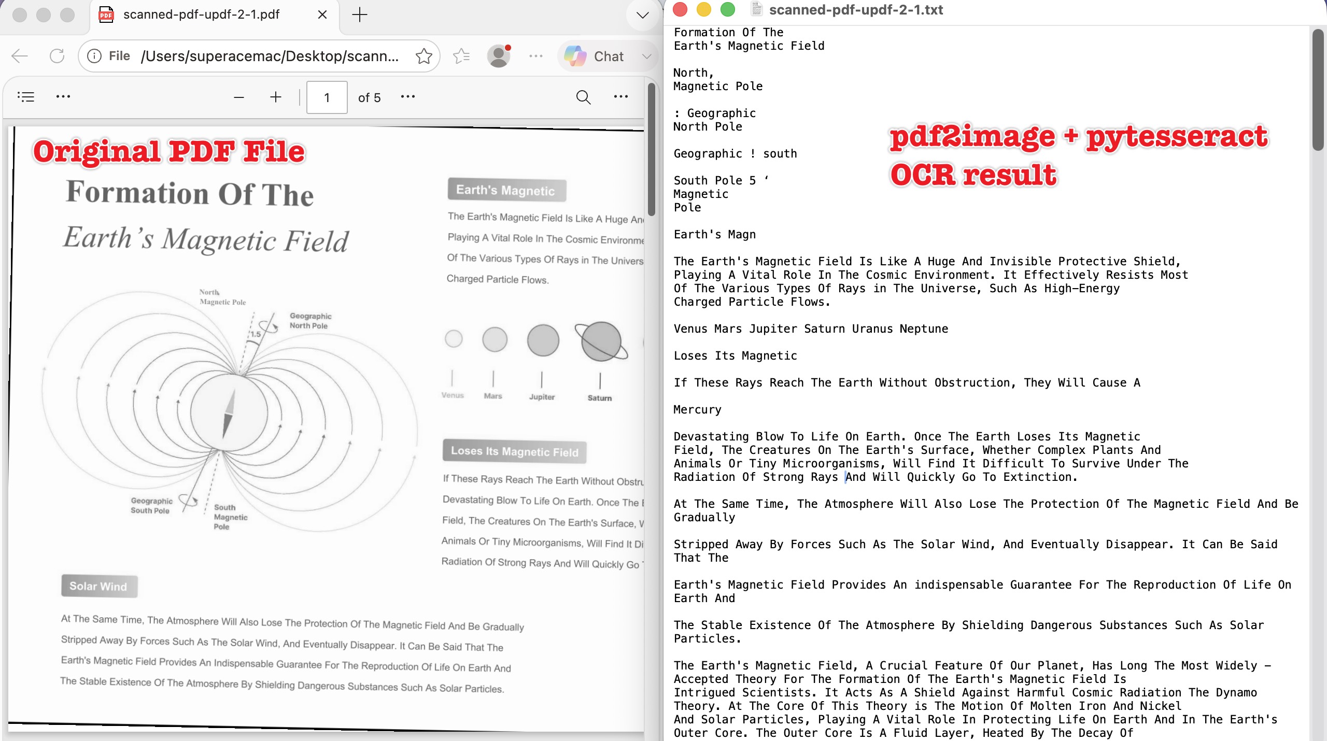Expand the Chat dropdown chevron
The width and height of the screenshot is (1327, 741).
pos(646,56)
